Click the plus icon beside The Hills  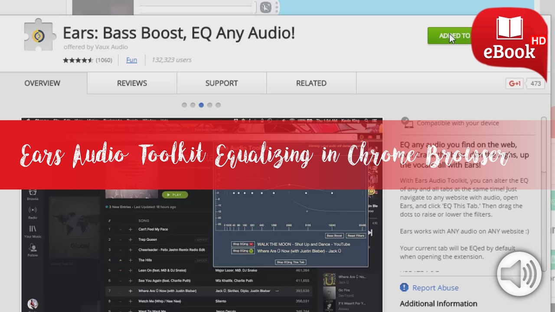tap(130, 260)
